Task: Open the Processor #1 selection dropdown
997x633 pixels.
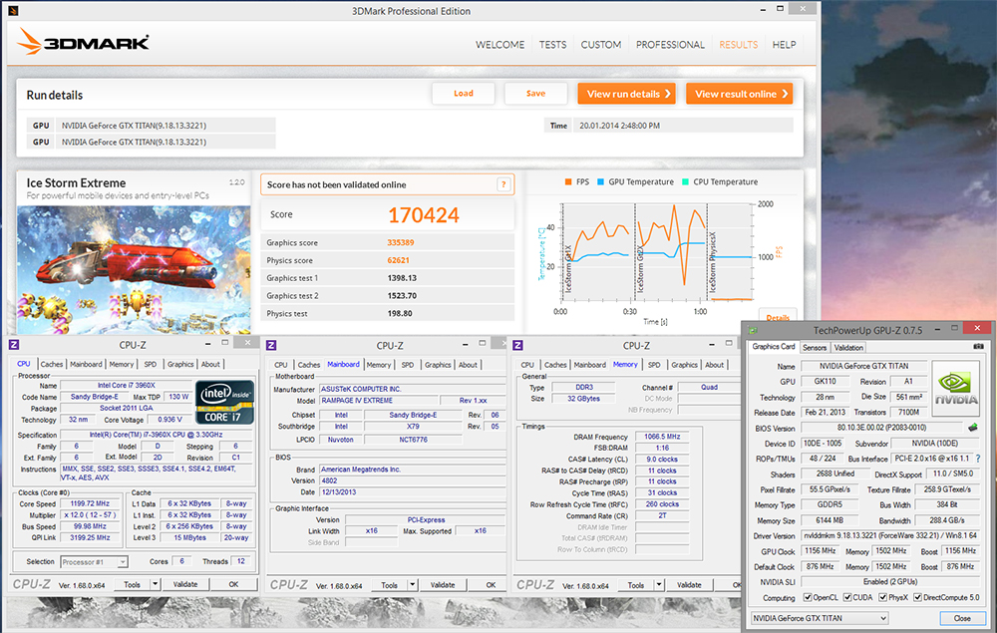Action: 94,562
